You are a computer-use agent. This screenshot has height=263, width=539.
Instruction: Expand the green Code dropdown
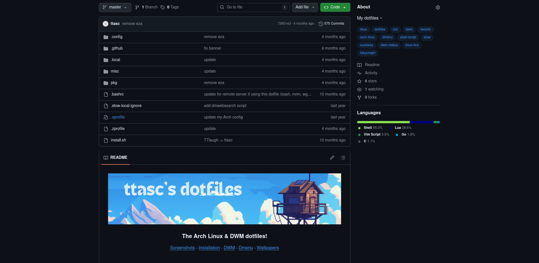point(335,7)
